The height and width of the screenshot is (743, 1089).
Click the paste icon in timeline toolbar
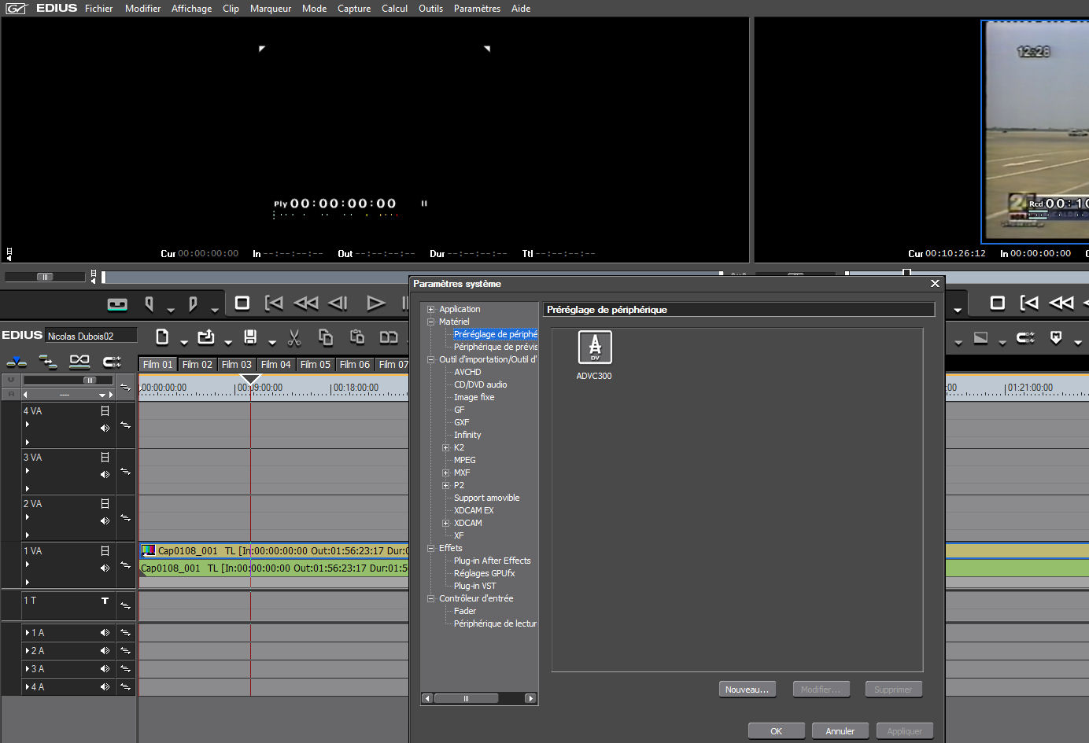coord(357,337)
